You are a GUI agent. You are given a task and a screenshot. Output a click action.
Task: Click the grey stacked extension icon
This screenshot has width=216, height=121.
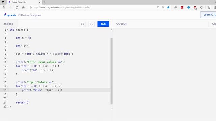(175, 7)
